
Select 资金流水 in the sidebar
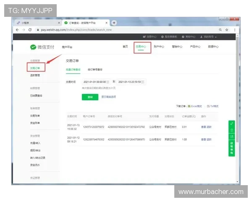tap(35, 165)
